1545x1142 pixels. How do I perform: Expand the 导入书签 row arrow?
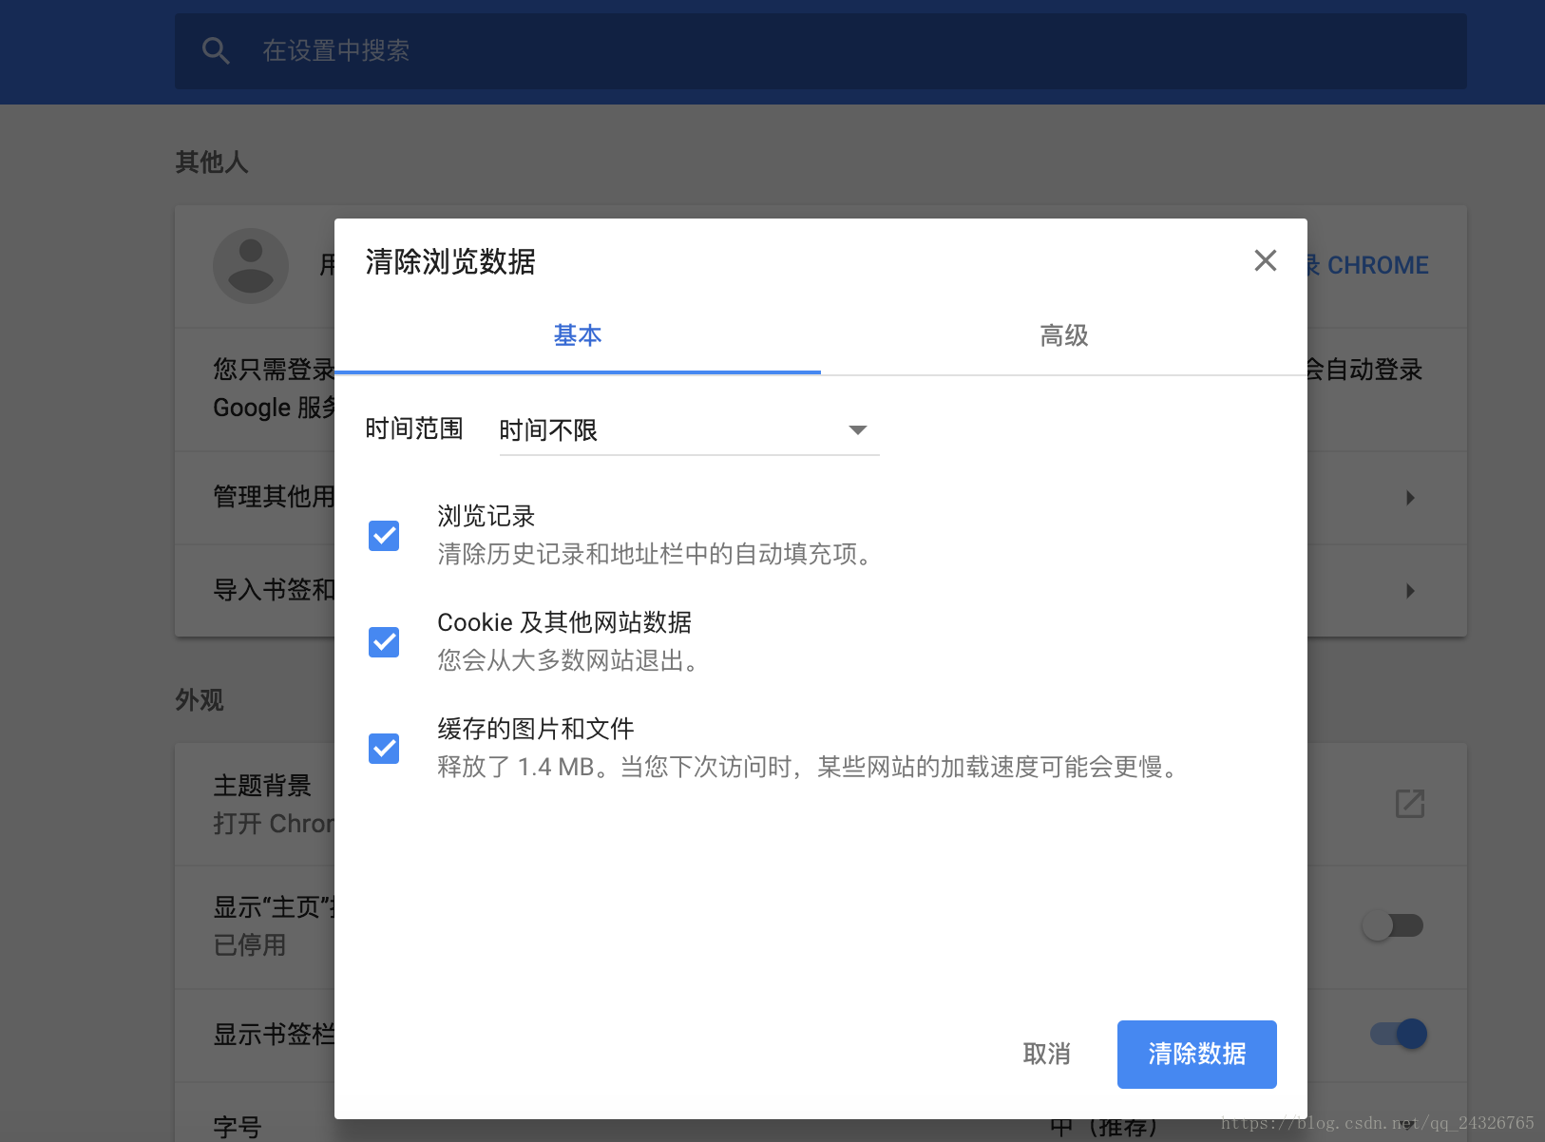(x=1410, y=591)
